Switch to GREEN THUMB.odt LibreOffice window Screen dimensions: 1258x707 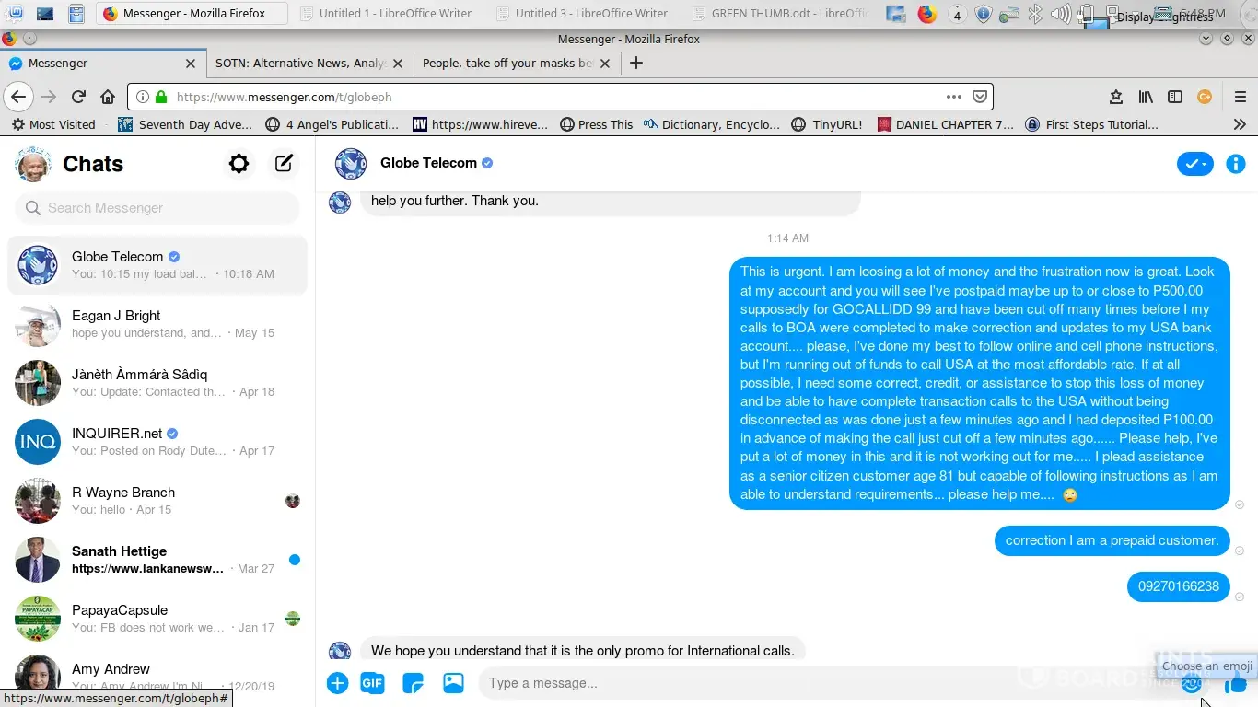click(778, 13)
